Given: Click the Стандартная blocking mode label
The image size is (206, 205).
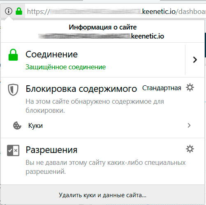Looking at the screenshot, I should click(162, 88).
